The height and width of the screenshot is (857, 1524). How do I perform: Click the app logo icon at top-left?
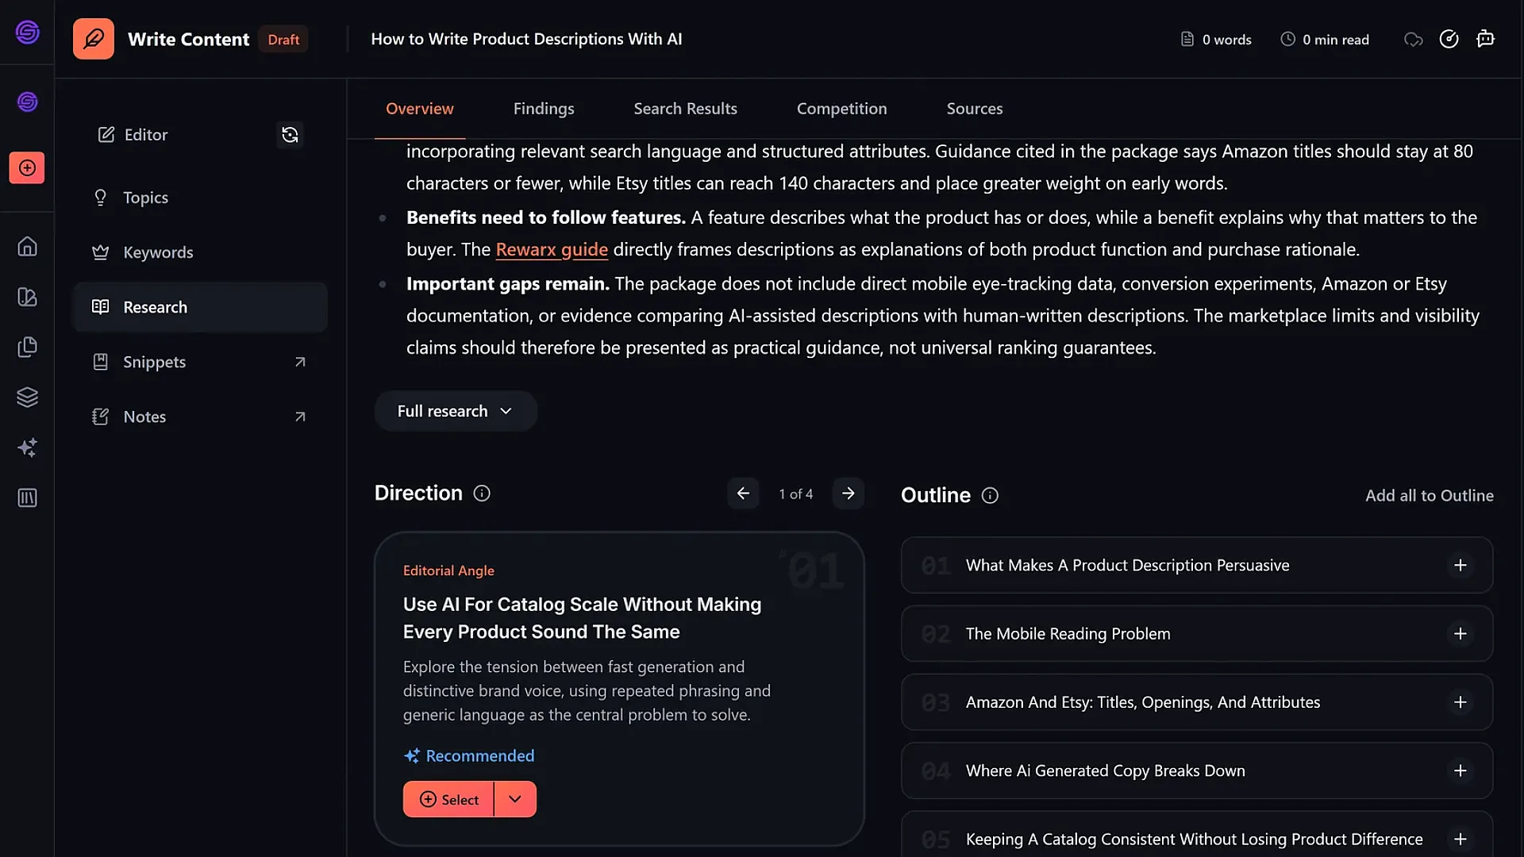click(x=27, y=32)
